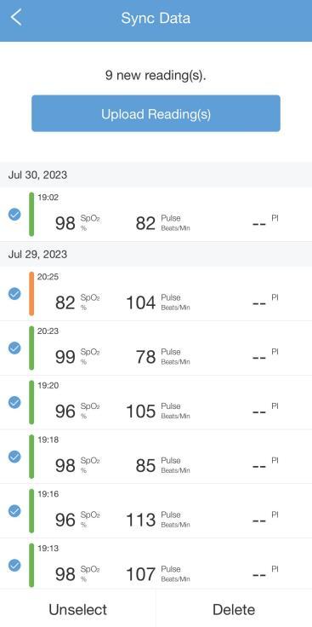Upload the new readings
Viewport: 312px width, 627px height.
(x=156, y=113)
